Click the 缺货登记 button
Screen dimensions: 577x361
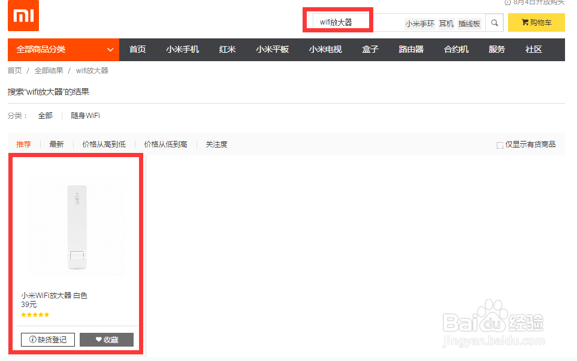pos(48,339)
